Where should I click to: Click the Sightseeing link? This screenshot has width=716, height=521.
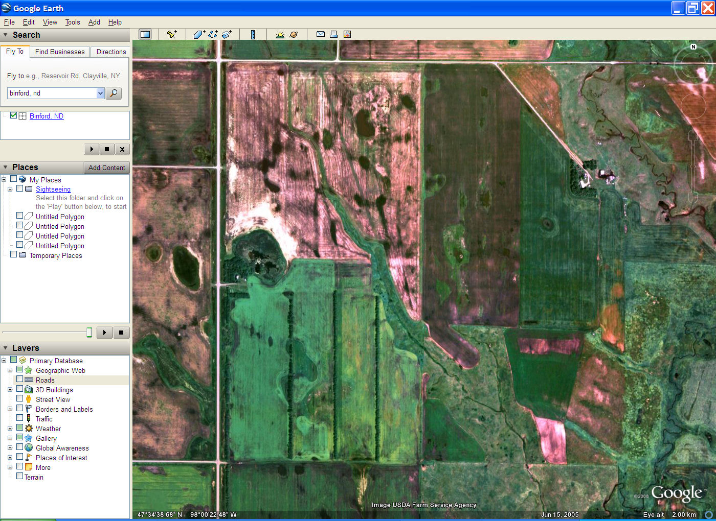point(53,189)
